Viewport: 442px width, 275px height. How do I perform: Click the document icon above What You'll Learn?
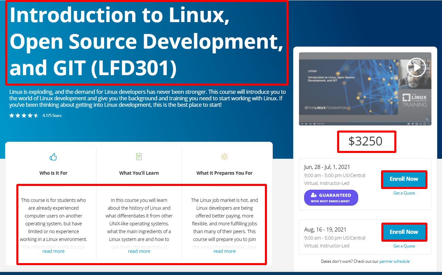click(x=139, y=157)
